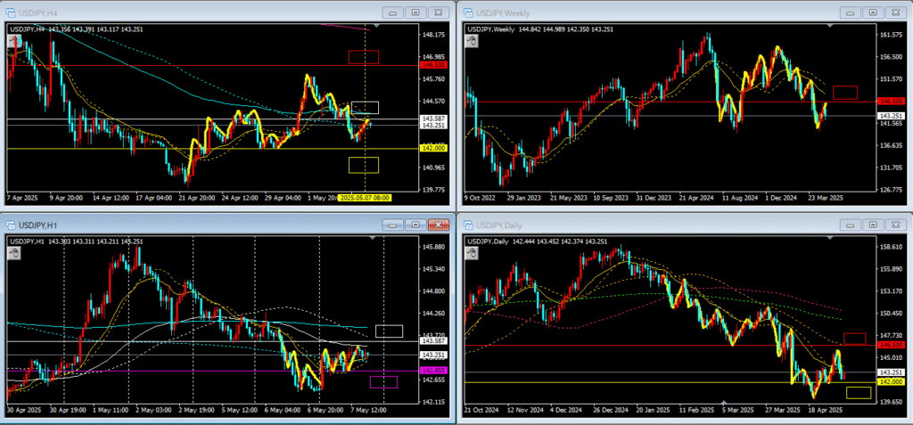Click the chart icon in USDJPY,H1 title bar
Image resolution: width=913 pixels, height=425 pixels.
11,225
